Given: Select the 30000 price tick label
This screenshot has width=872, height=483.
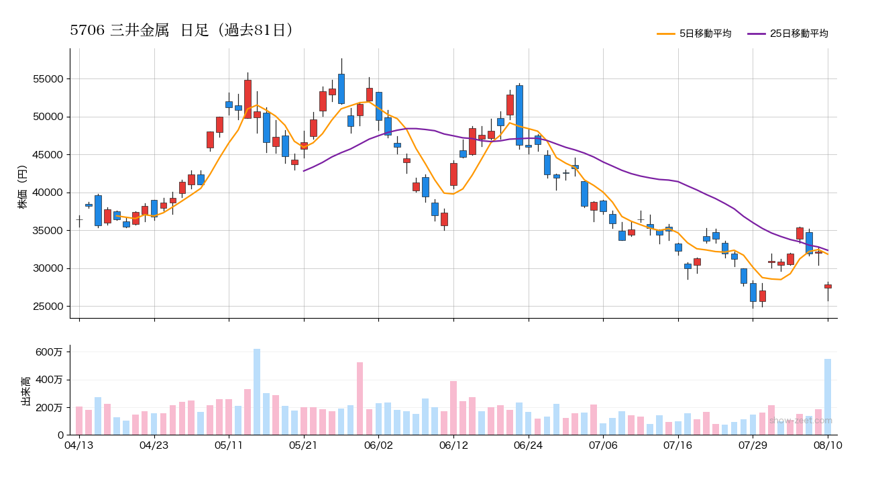Looking at the screenshot, I should coord(48,268).
